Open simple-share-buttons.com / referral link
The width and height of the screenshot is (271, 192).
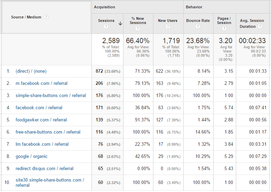pyautogui.click(x=51, y=96)
